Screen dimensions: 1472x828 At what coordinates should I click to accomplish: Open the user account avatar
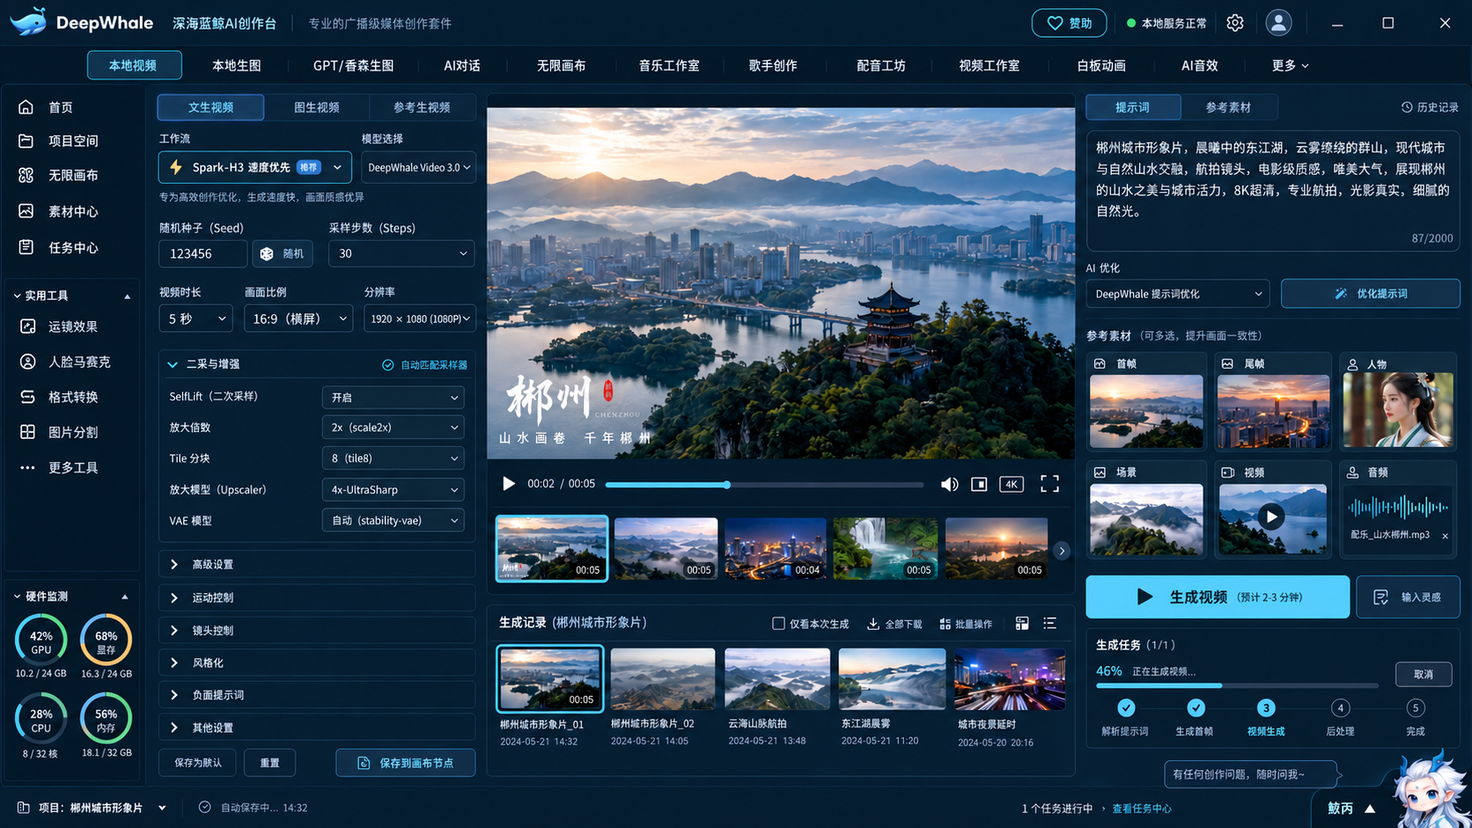coord(1278,23)
